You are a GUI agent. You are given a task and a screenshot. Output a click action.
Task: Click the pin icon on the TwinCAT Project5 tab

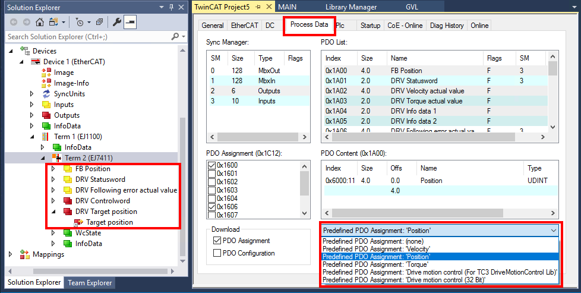coord(258,7)
